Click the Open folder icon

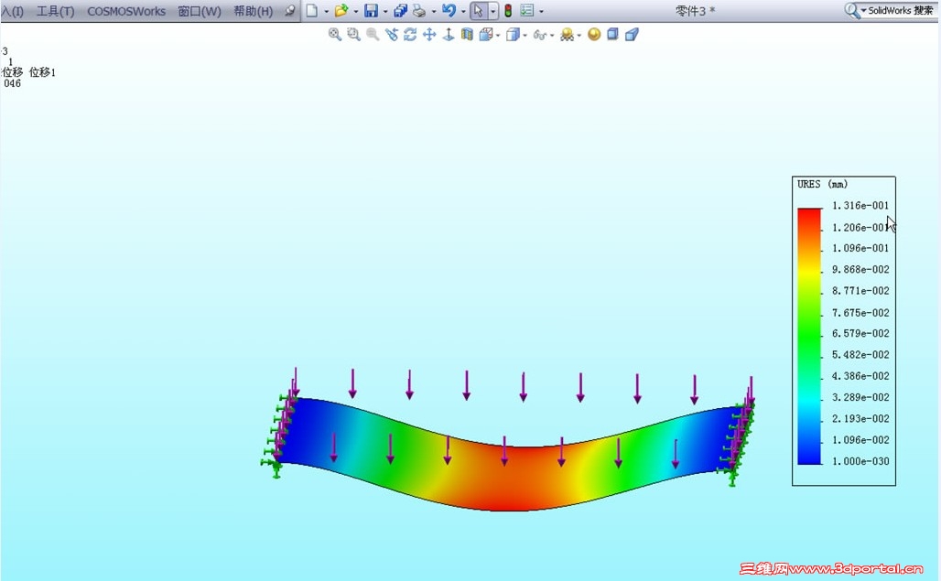click(341, 10)
